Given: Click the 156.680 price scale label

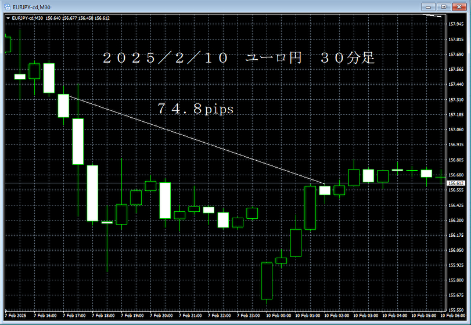Looking at the screenshot, I should pos(456,175).
